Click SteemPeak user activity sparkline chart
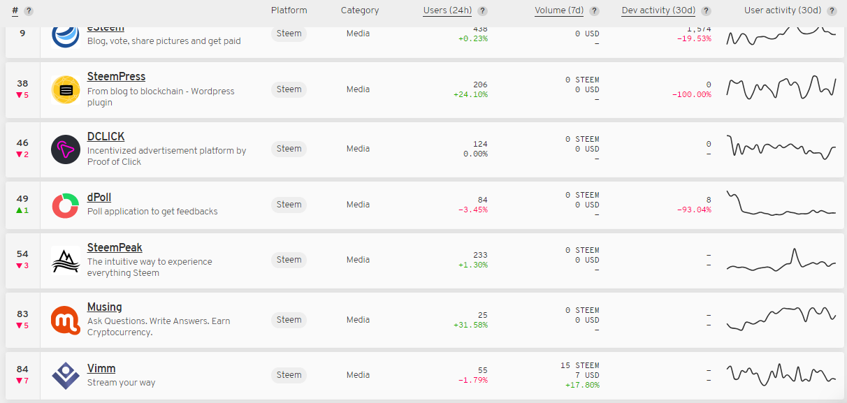847x403 pixels. tap(781, 261)
